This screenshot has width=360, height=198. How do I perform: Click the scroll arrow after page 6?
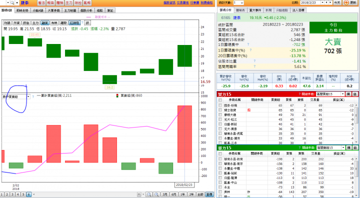point(34,194)
